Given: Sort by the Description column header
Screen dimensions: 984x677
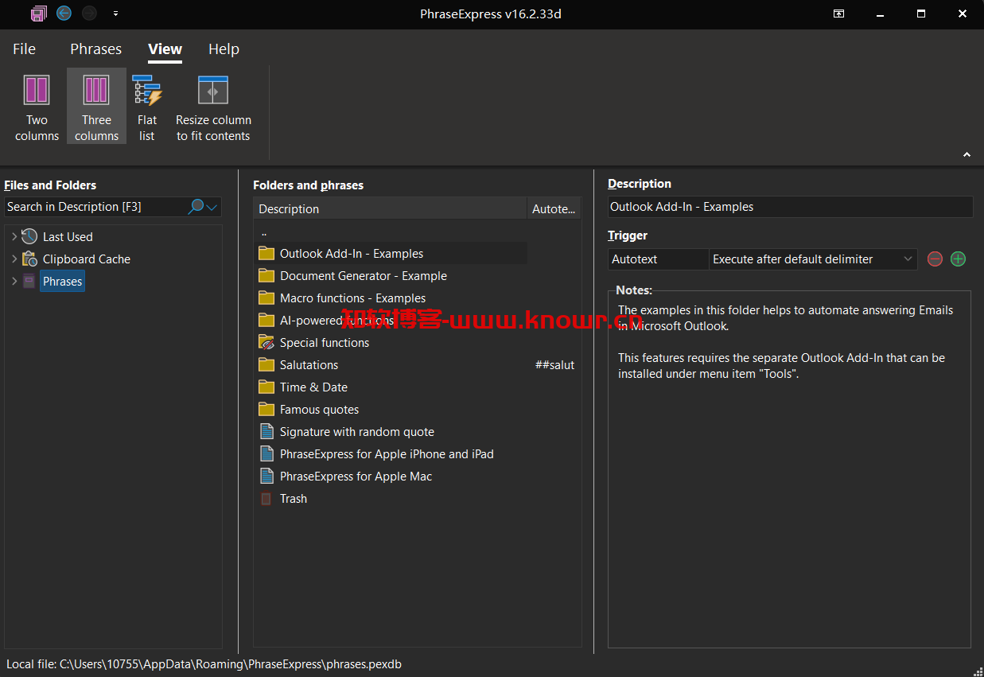Looking at the screenshot, I should [390, 208].
